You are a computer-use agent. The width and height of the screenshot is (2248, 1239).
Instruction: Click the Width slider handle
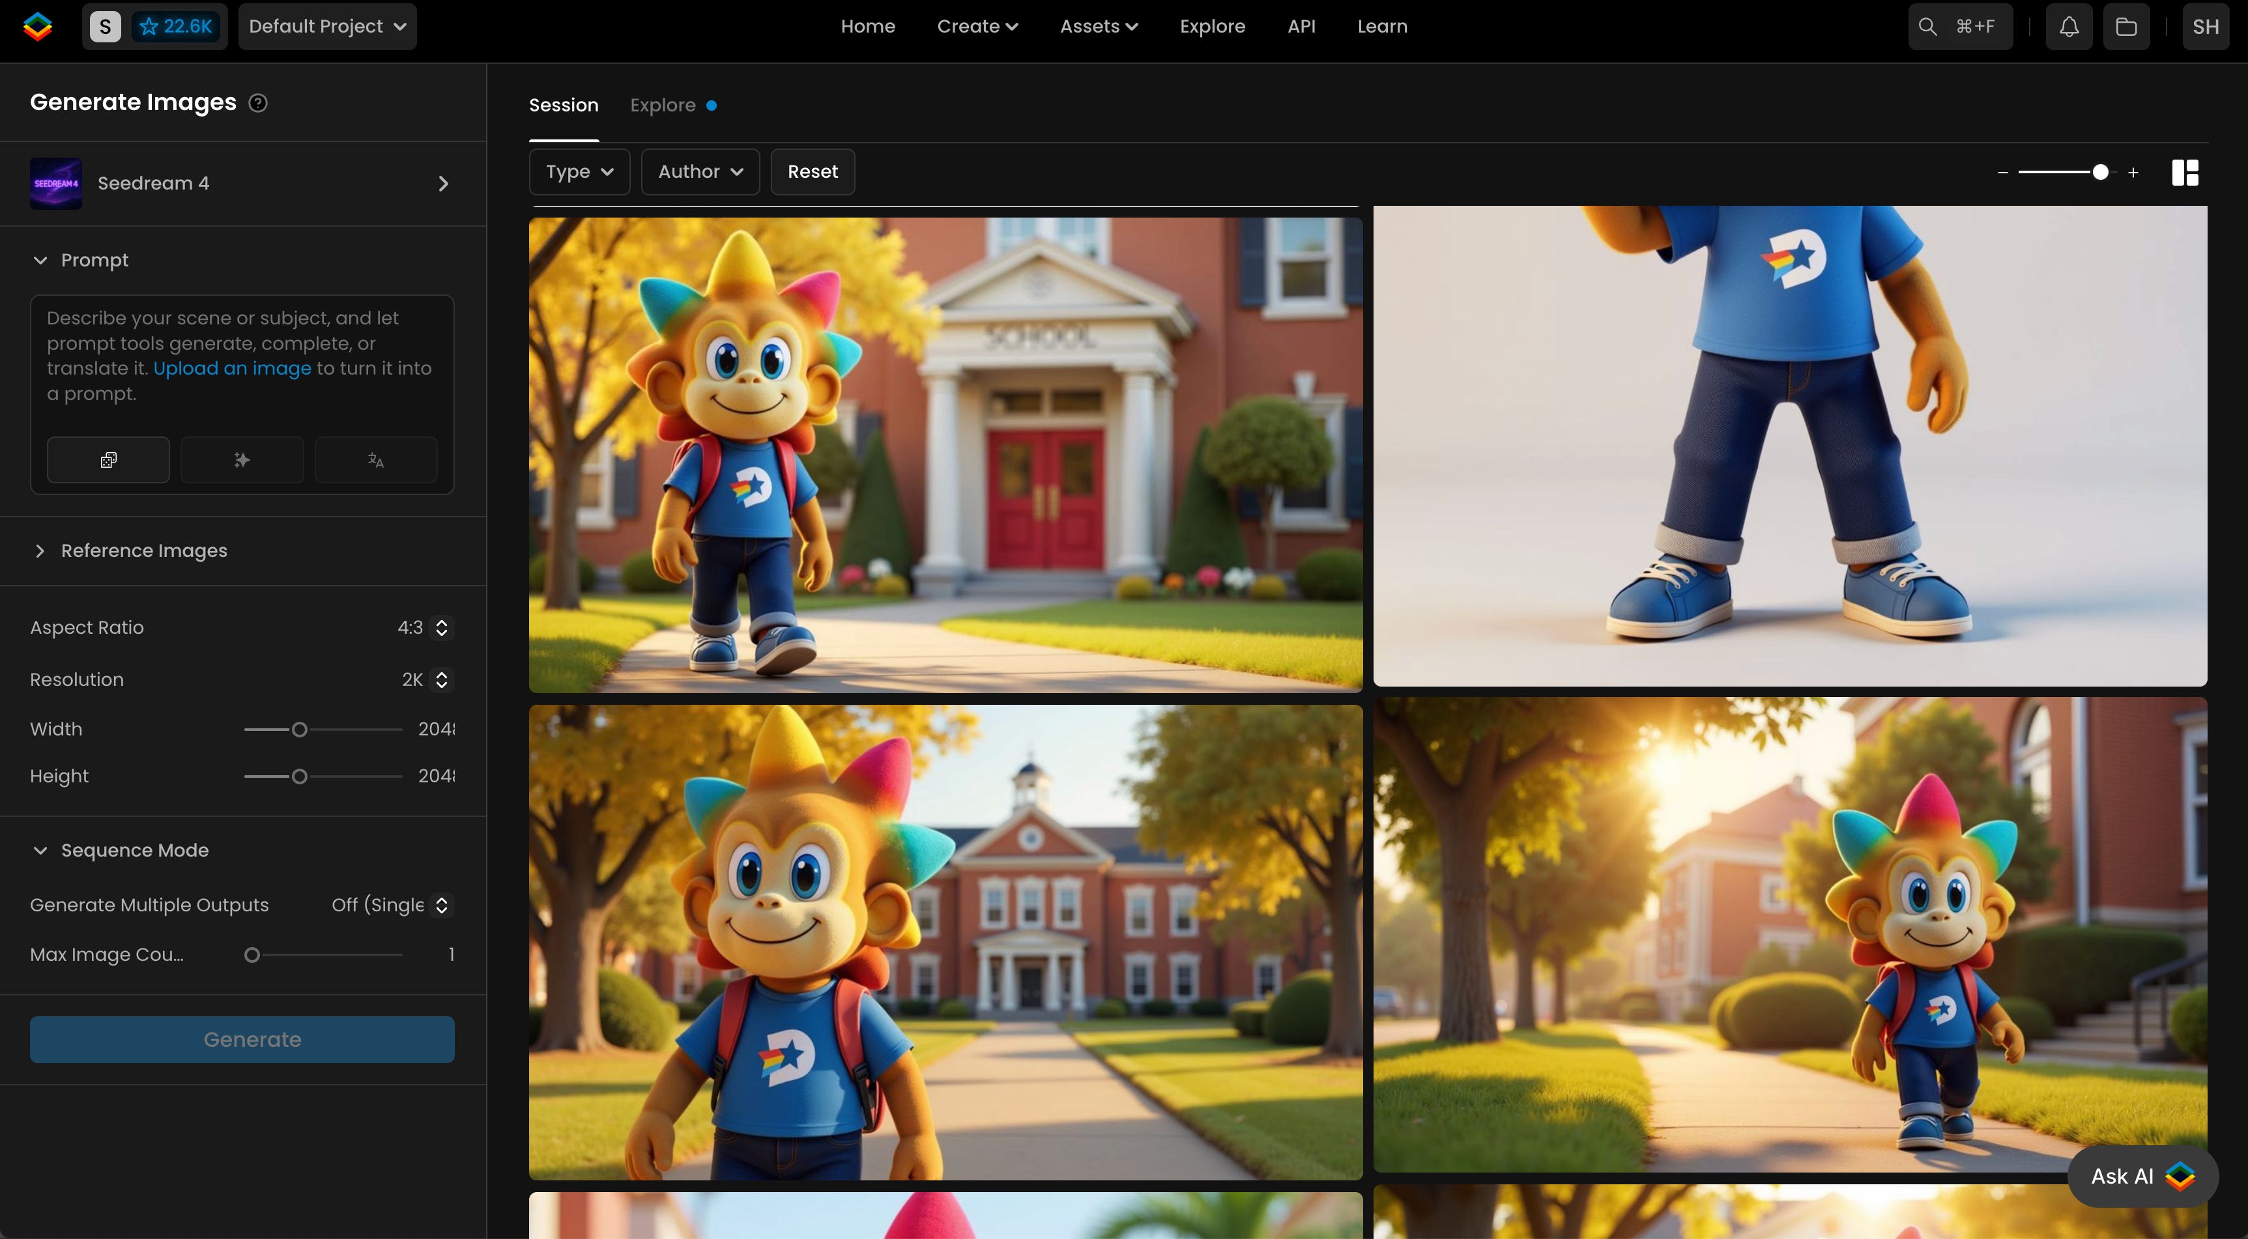pyautogui.click(x=299, y=730)
